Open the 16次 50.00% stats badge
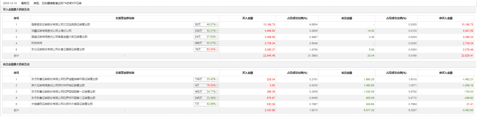 pos(206,49)
